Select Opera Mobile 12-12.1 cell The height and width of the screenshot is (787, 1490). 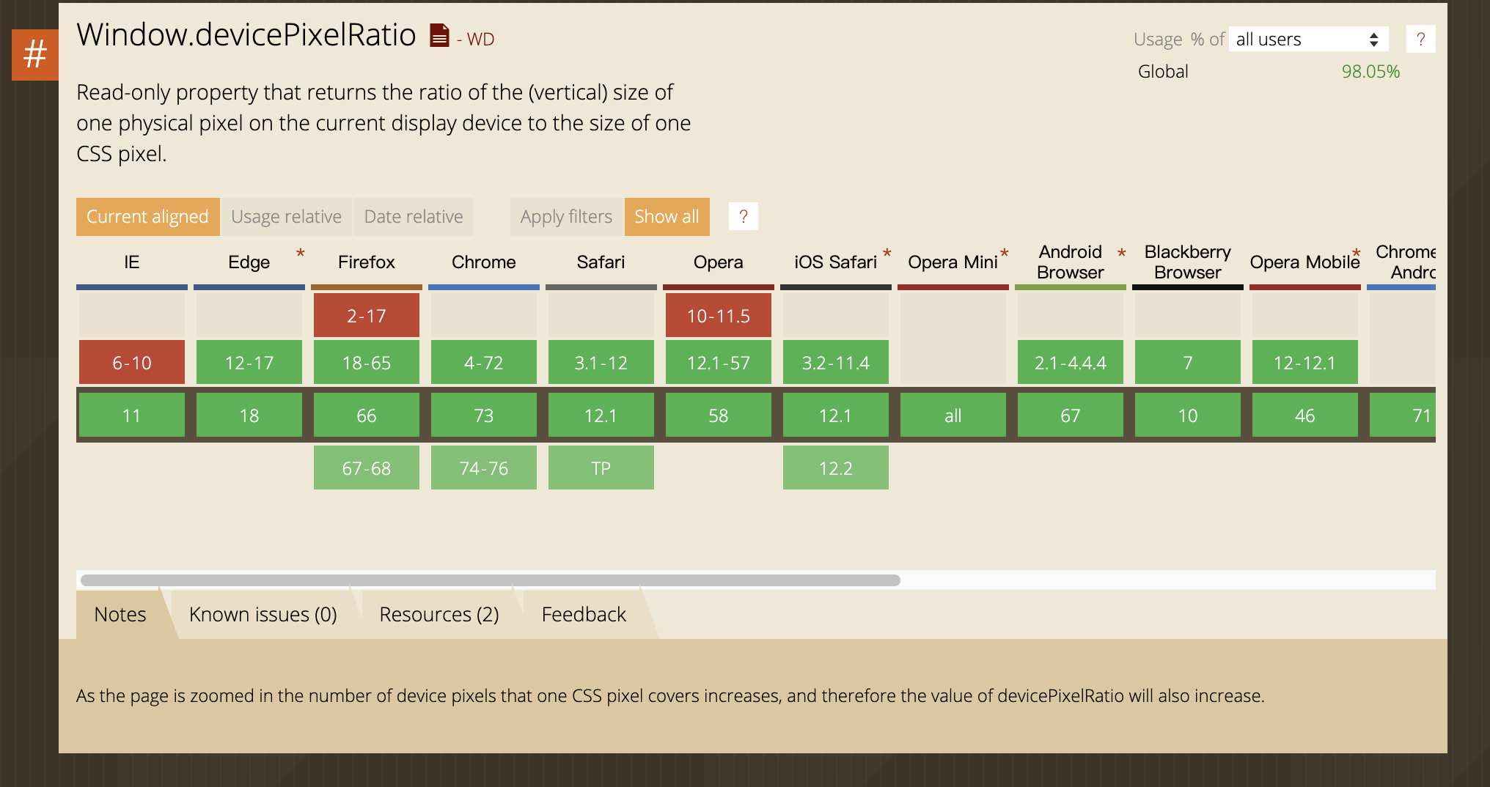(1305, 362)
